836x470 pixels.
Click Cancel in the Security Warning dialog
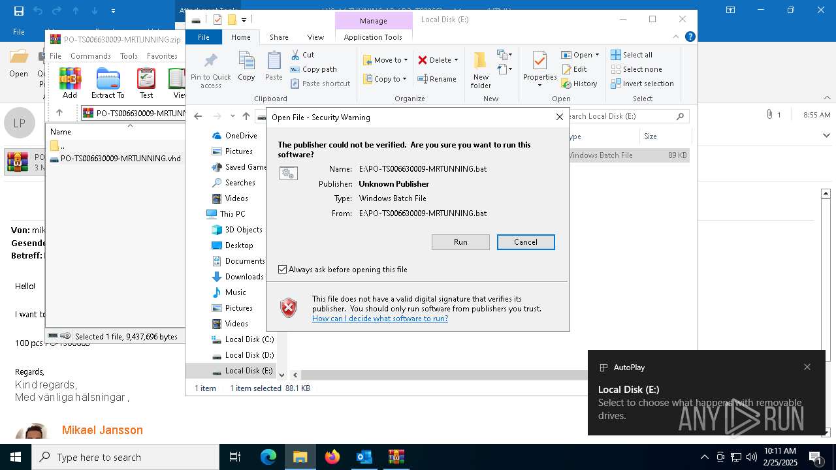click(526, 242)
